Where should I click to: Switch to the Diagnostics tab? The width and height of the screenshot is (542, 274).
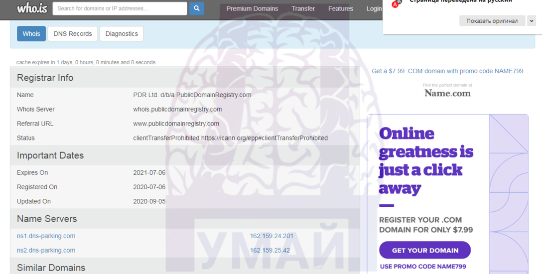(122, 34)
